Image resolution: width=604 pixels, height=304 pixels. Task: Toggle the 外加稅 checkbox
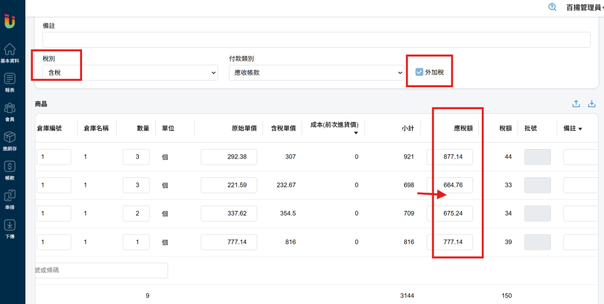point(419,72)
